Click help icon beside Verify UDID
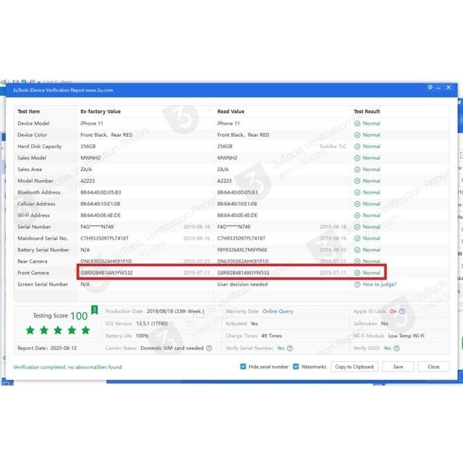This screenshot has height=463, width=463. pyautogui.click(x=397, y=348)
